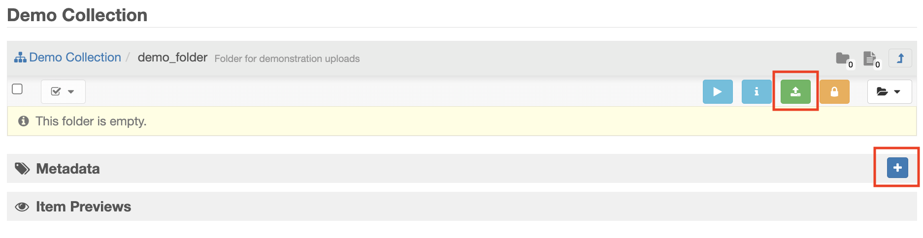
Task: Click the info icon in the empty folder notice
Action: click(23, 121)
